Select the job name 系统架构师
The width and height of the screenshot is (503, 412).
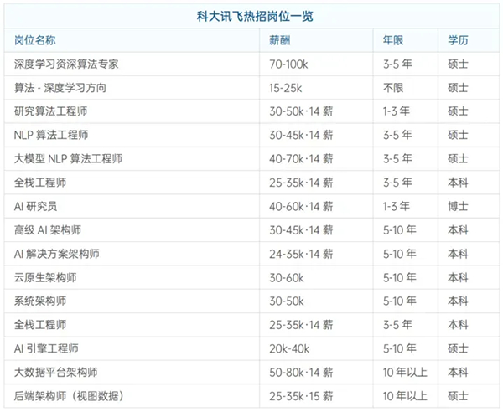point(40,301)
